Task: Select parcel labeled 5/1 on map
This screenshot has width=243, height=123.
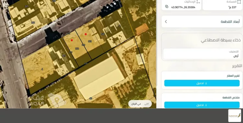Action: click(x=64, y=56)
